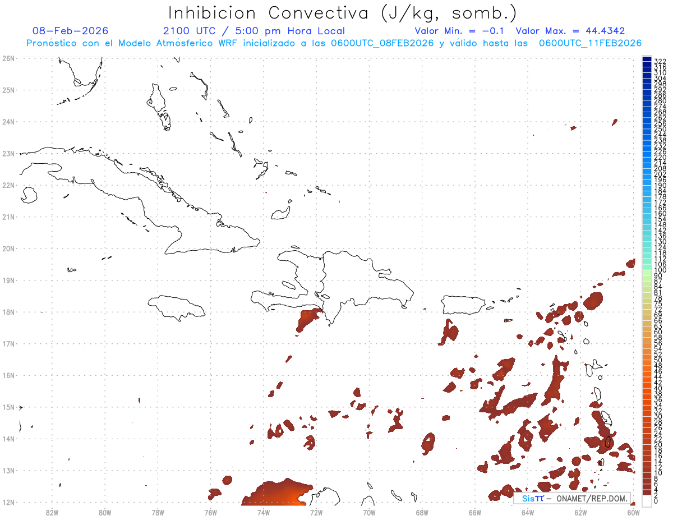Viewport: 673px width, 520px height.
Task: Click the "Valor Min. = -0.1" readout
Action: pos(460,31)
